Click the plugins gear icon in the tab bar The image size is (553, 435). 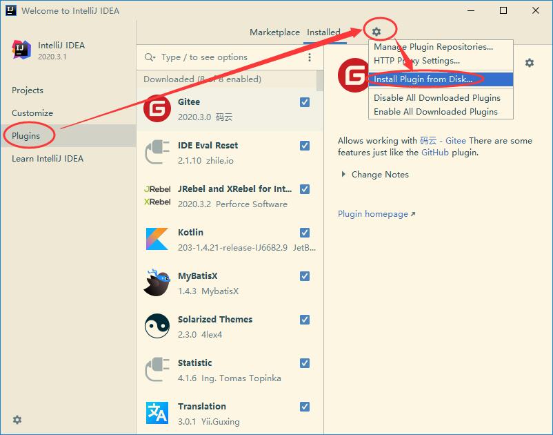pyautogui.click(x=376, y=32)
